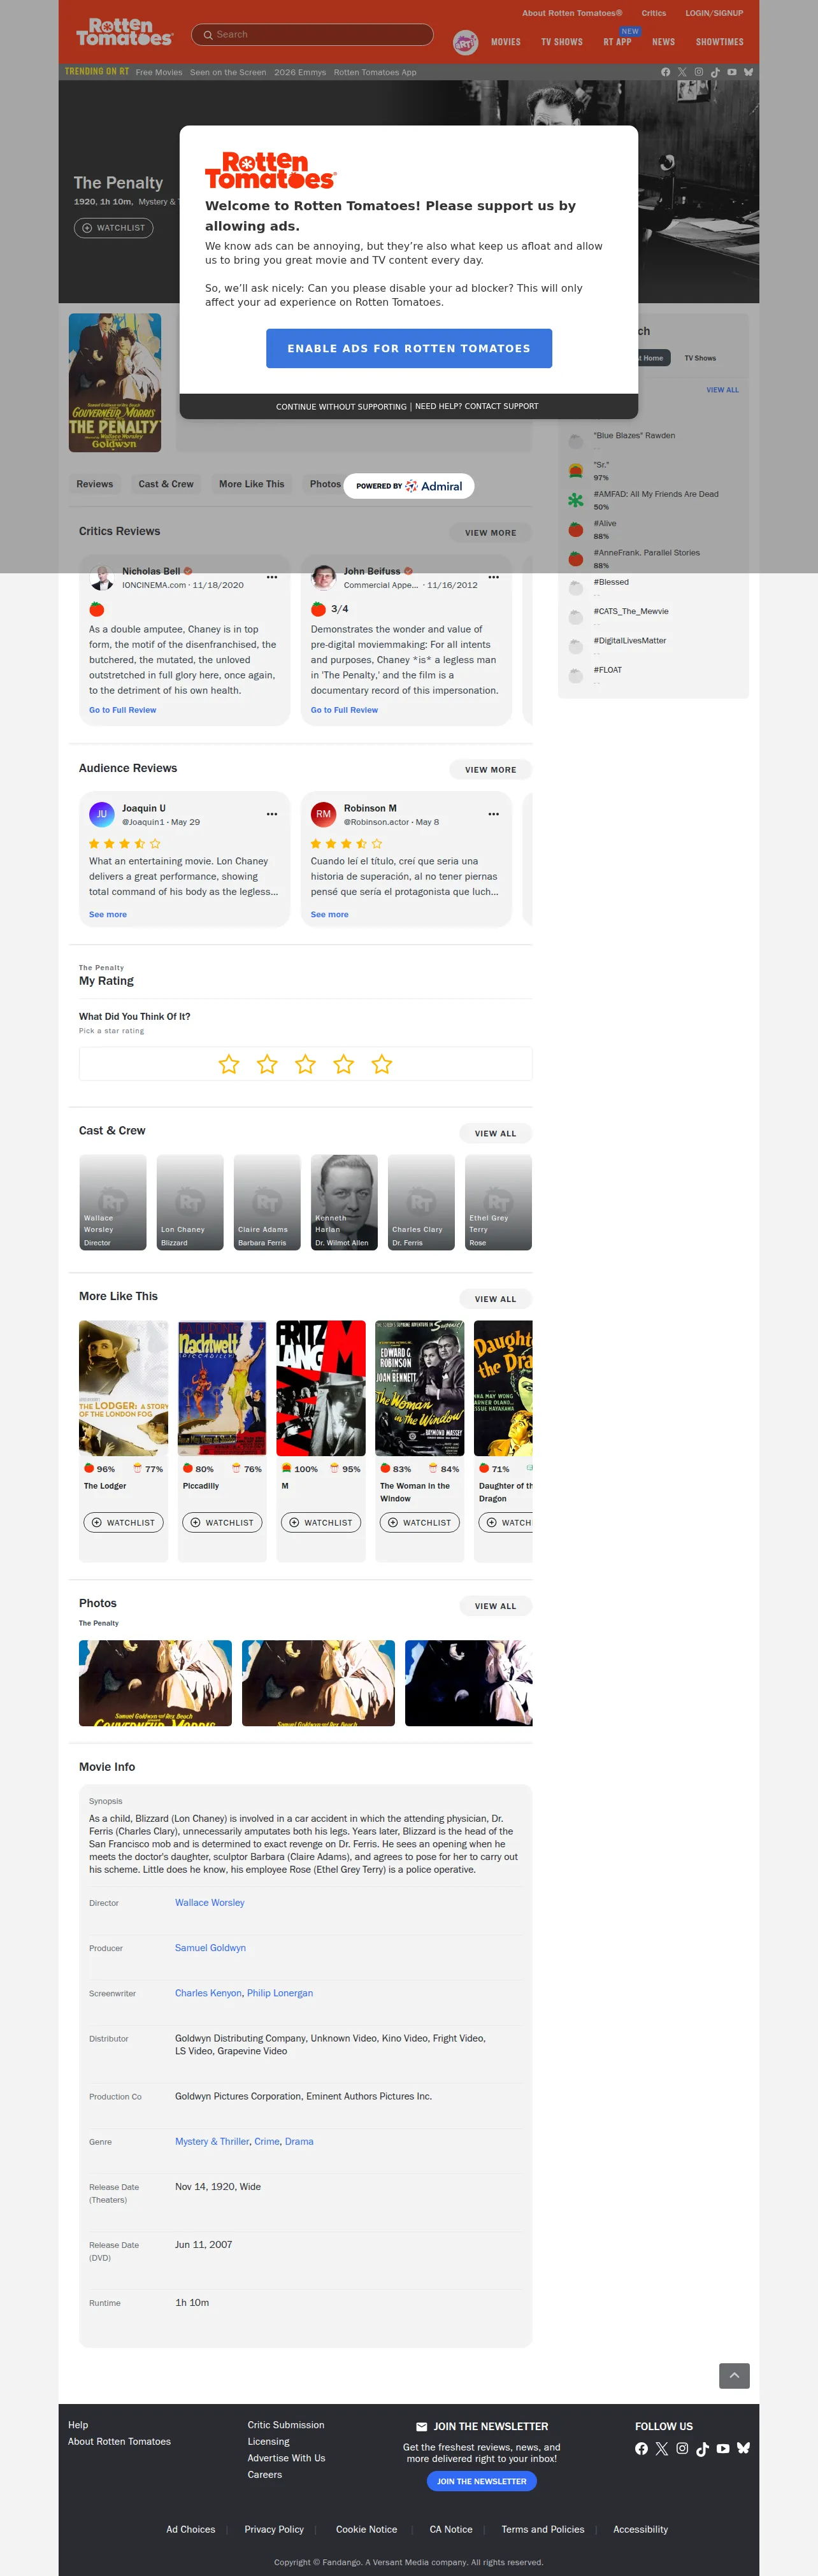
Task: Open the Showtimes menu item
Action: (x=720, y=42)
